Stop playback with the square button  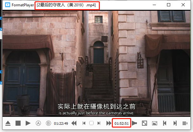18,123
